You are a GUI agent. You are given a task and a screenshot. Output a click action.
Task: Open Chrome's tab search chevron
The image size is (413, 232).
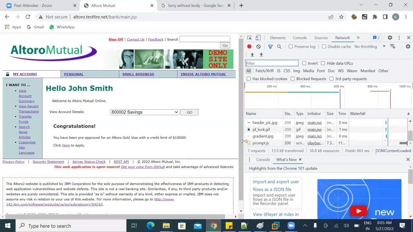point(361,5)
